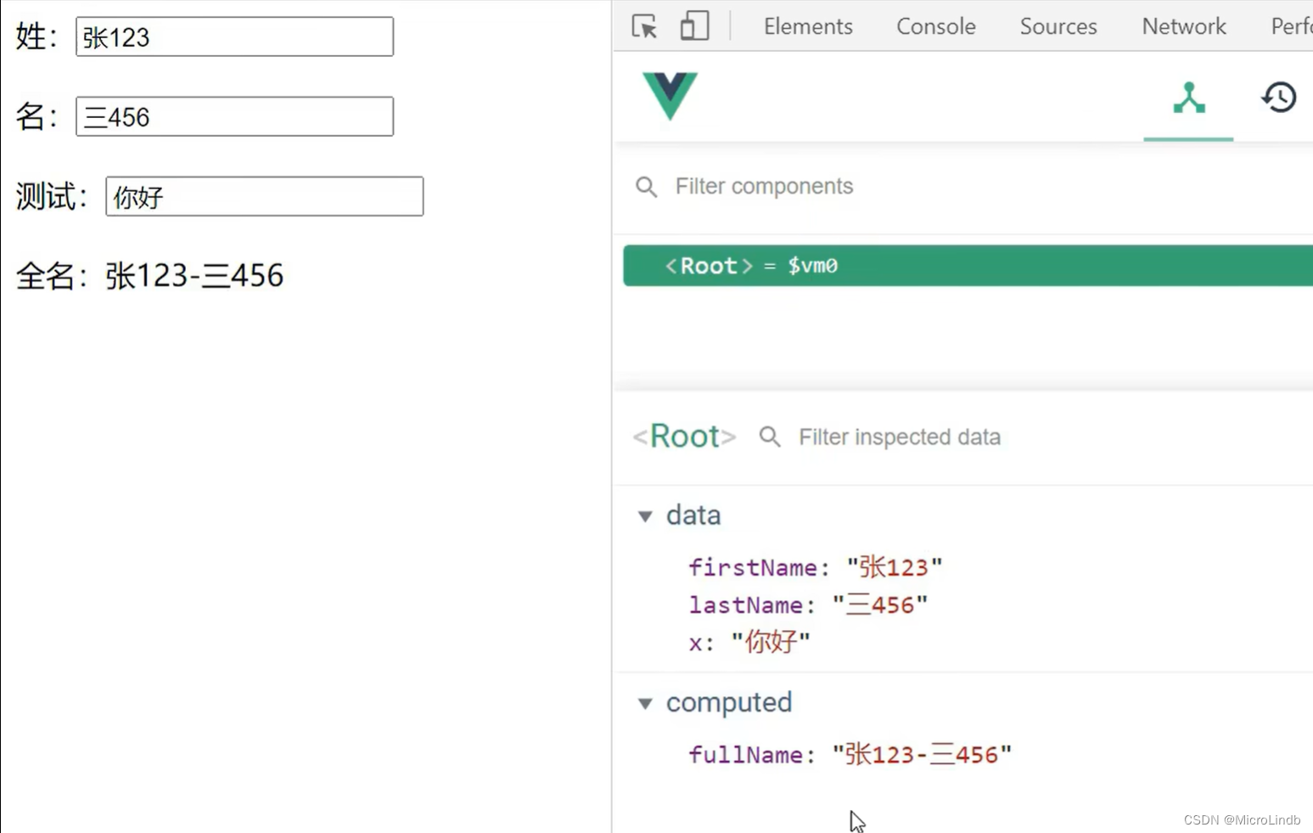
Task: Click the search icon beside Filter inspected data
Action: pos(769,436)
